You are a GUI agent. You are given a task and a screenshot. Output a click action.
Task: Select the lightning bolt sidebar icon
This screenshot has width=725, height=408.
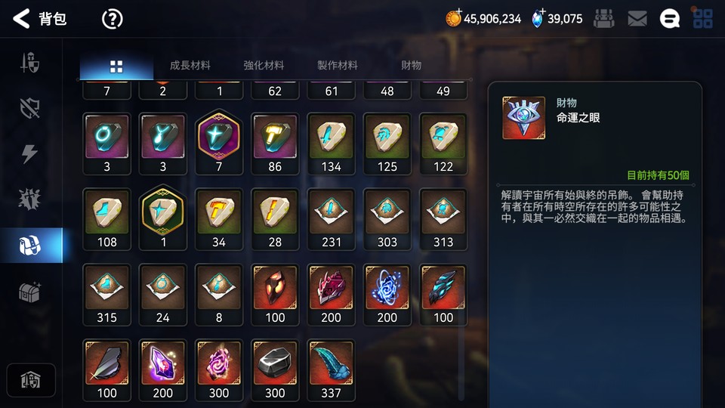point(29,154)
